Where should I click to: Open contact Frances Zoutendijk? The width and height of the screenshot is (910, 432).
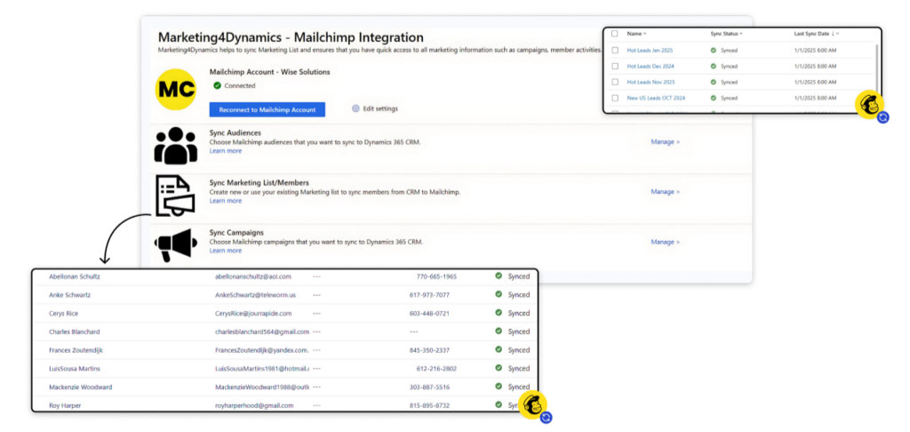(x=76, y=350)
